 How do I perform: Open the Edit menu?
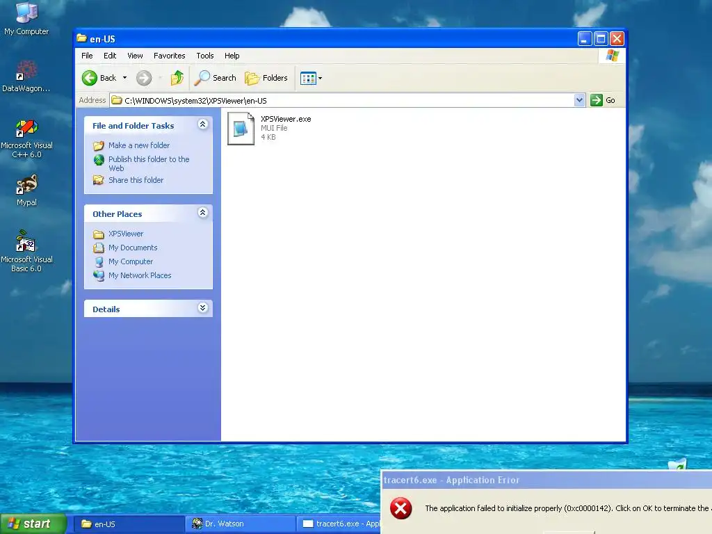[x=110, y=56]
